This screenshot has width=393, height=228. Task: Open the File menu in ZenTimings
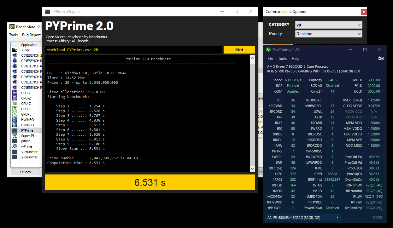click(x=270, y=59)
